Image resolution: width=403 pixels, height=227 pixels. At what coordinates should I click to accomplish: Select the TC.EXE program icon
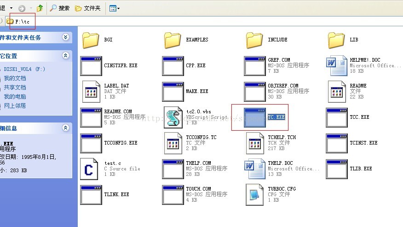tap(255, 117)
